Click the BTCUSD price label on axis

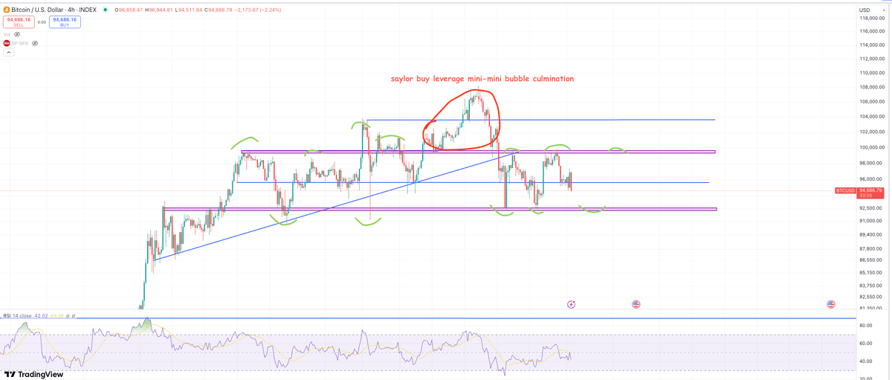coord(845,190)
